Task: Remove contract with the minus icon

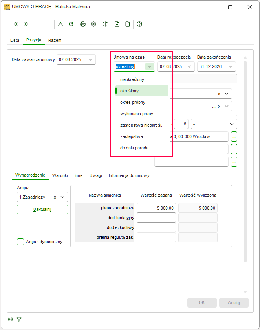Action: coord(49,24)
